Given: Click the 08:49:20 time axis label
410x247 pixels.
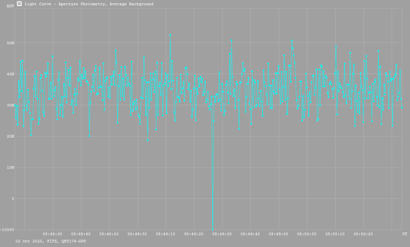Looking at the screenshot, I should [194, 234].
